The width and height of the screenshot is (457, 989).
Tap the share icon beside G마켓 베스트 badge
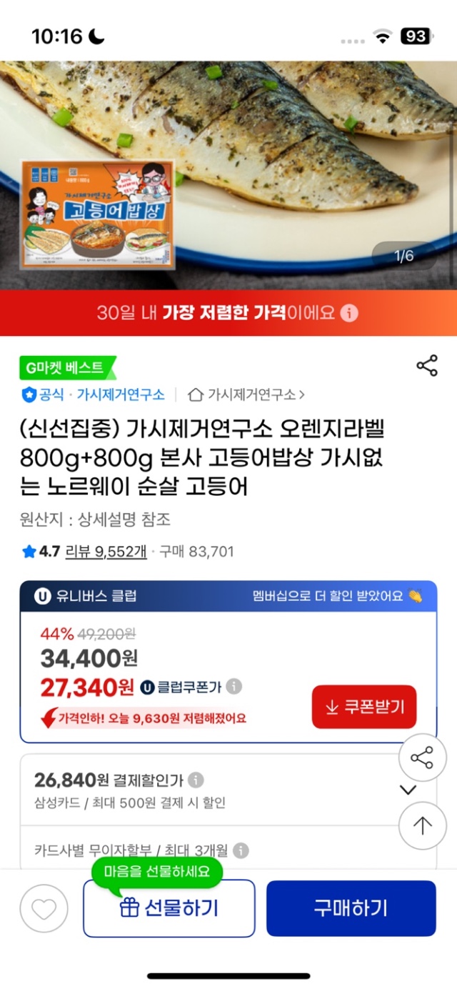point(426,367)
